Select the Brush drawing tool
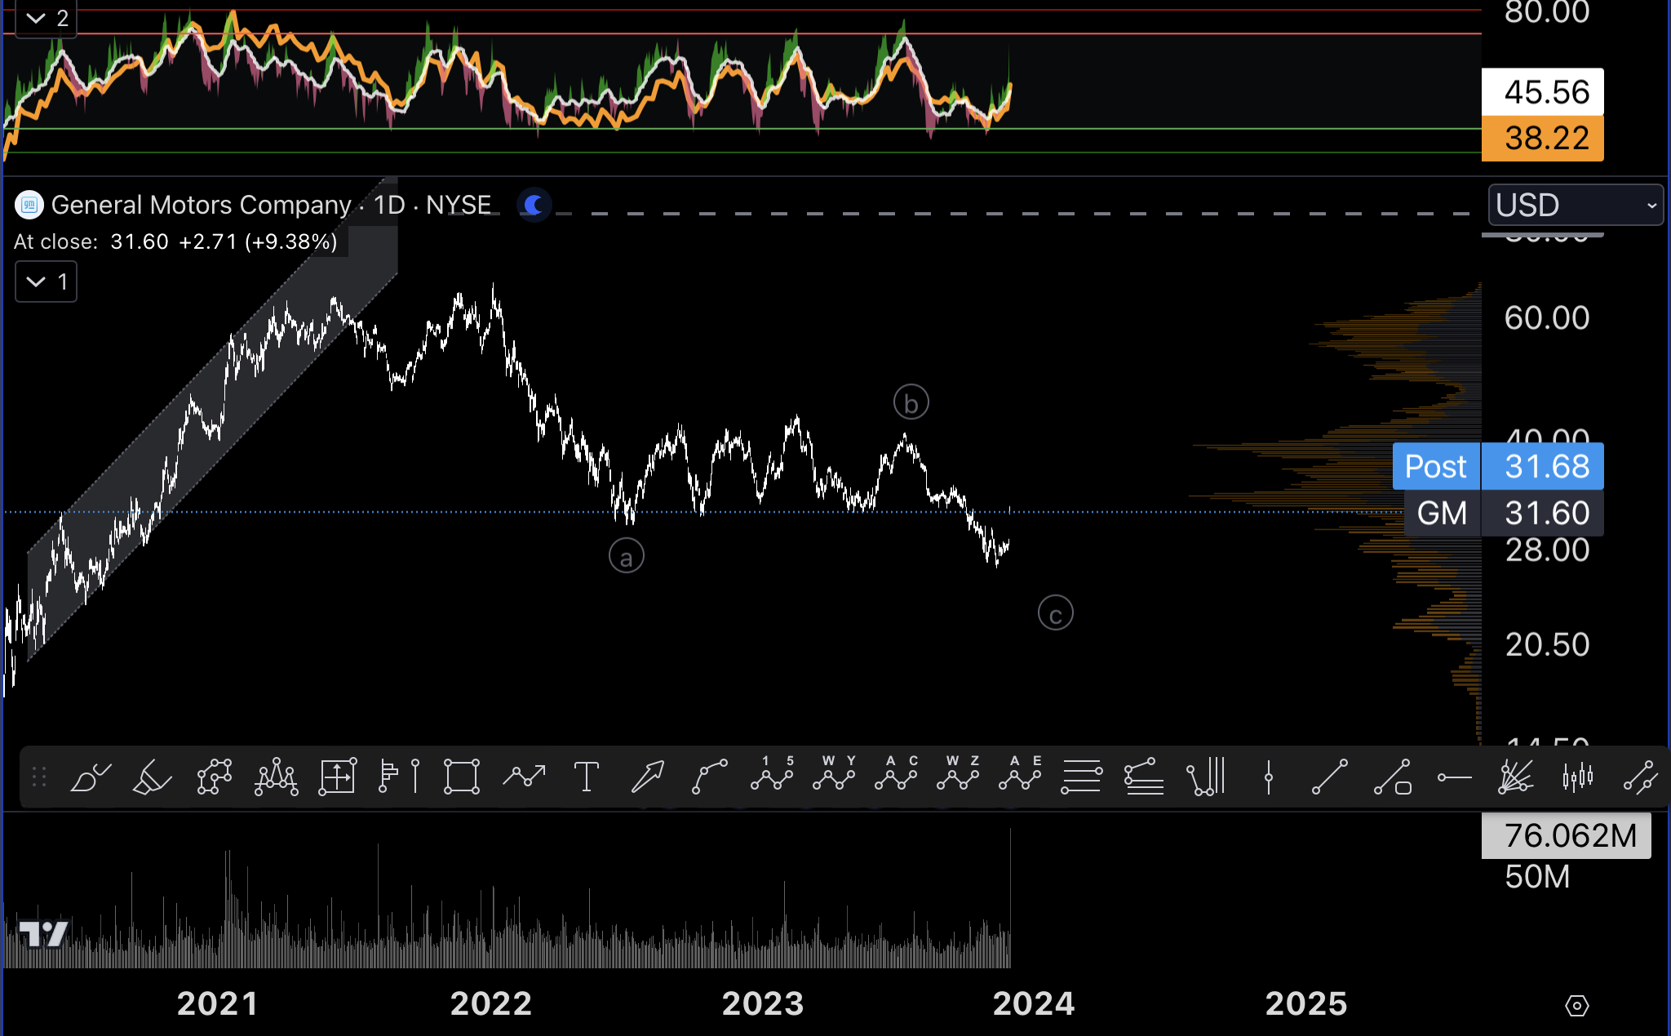The height and width of the screenshot is (1036, 1671). [91, 777]
